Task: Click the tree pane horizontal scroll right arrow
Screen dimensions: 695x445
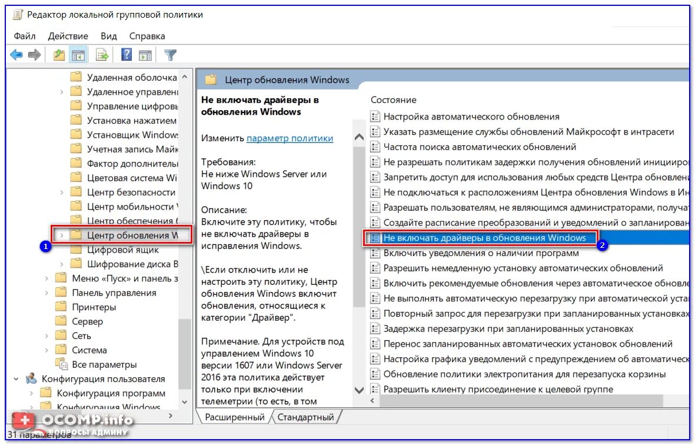Action: click(171, 416)
